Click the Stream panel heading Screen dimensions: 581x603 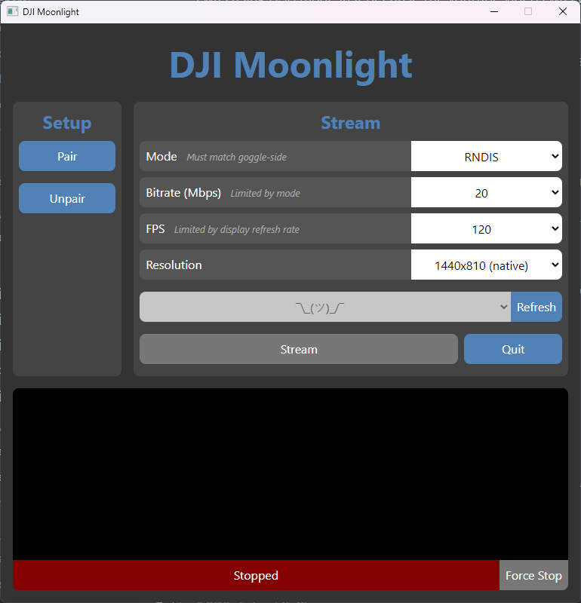click(x=351, y=123)
